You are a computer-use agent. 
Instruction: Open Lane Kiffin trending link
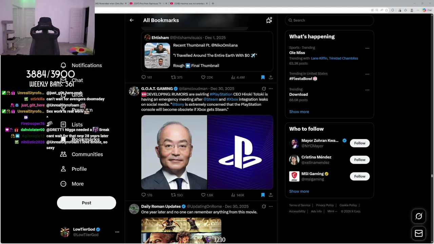click(x=319, y=58)
